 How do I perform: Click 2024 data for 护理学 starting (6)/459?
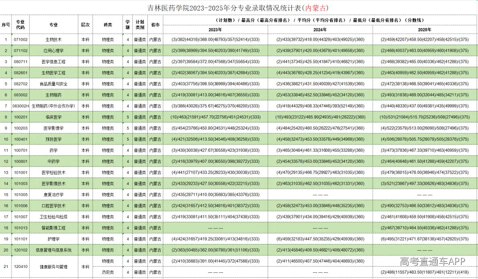pyautogui.click(x=320, y=239)
